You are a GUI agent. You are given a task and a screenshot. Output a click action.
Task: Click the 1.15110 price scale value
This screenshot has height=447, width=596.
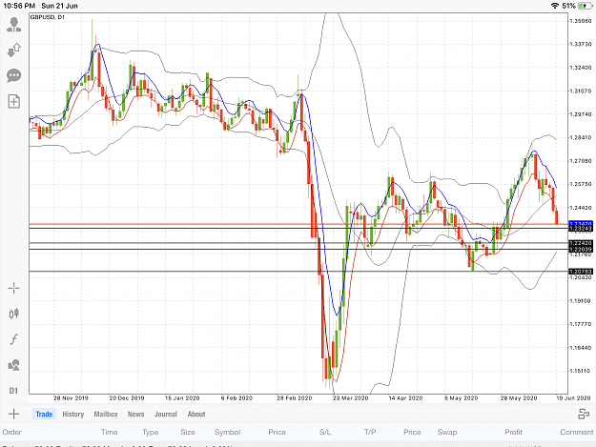point(581,371)
